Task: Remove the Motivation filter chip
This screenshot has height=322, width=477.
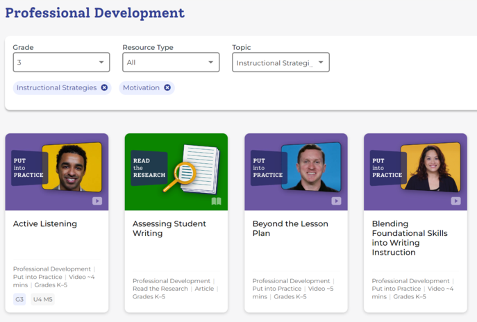Action: click(x=167, y=88)
